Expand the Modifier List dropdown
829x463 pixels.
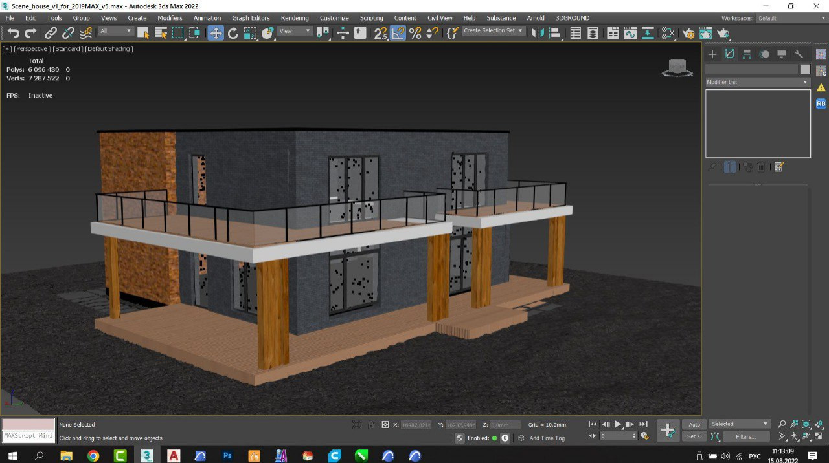[x=757, y=82]
